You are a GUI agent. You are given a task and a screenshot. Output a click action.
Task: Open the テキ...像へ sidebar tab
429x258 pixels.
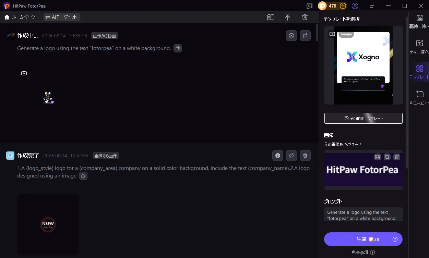[x=419, y=47]
